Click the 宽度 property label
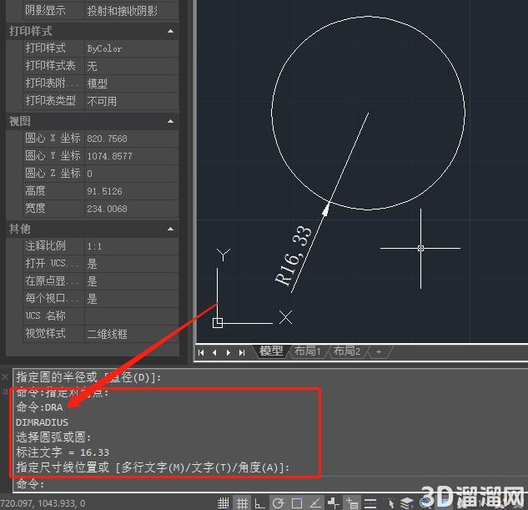The width and height of the screenshot is (528, 510). [x=35, y=209]
